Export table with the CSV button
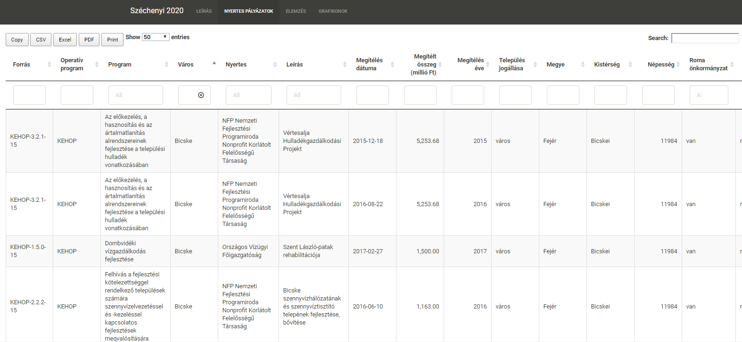Image resolution: width=742 pixels, height=342 pixels. (x=41, y=40)
